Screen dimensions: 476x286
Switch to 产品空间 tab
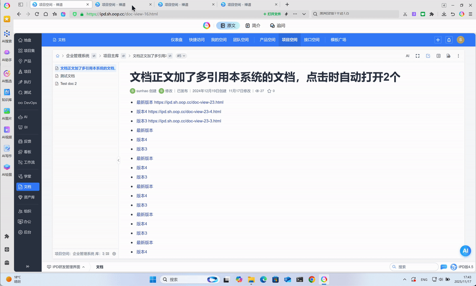[267, 40]
